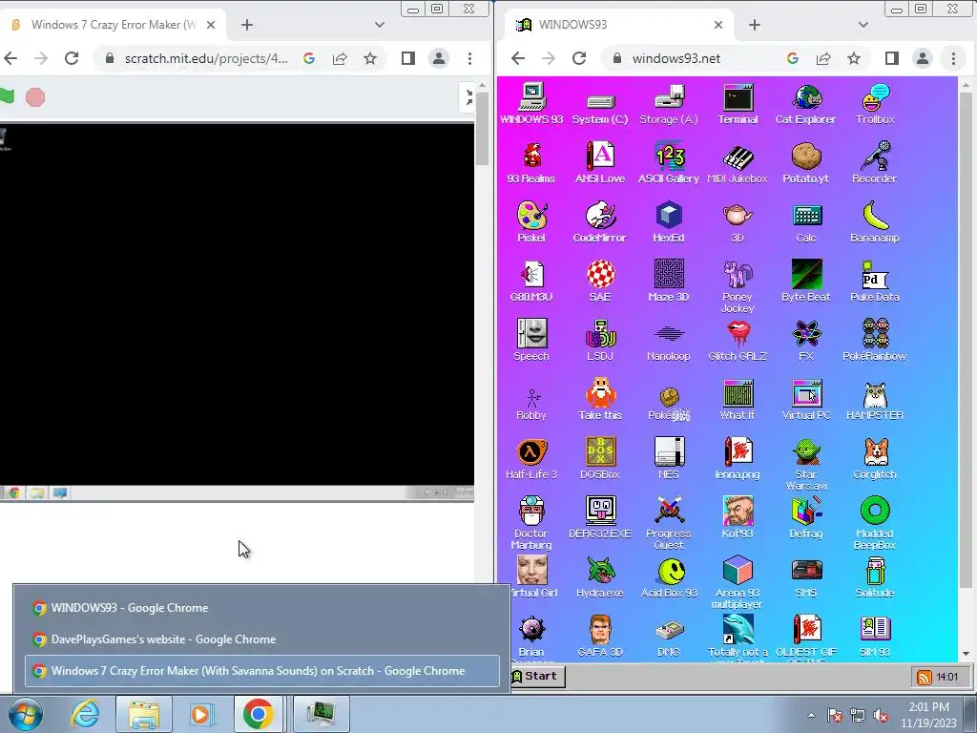
Task: Open the Storage (A:) floppy icon
Action: point(669,104)
